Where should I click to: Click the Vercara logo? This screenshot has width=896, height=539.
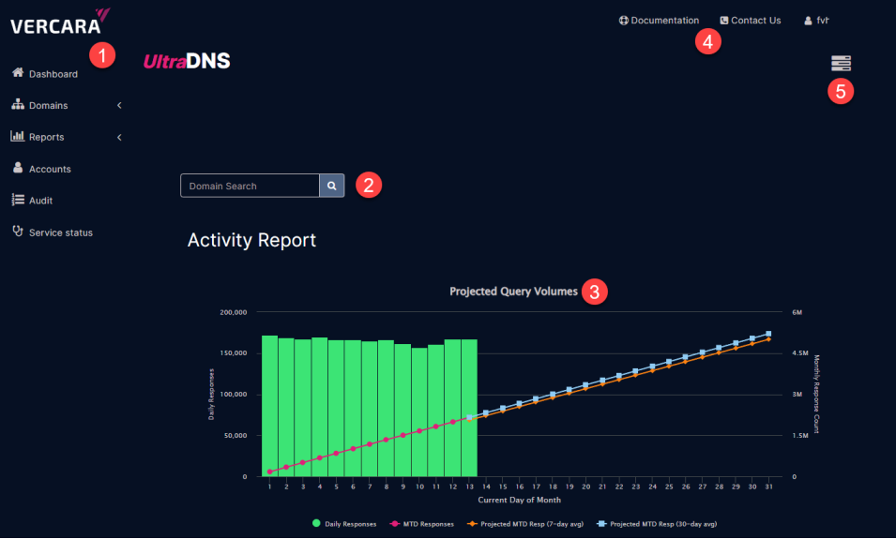60,22
